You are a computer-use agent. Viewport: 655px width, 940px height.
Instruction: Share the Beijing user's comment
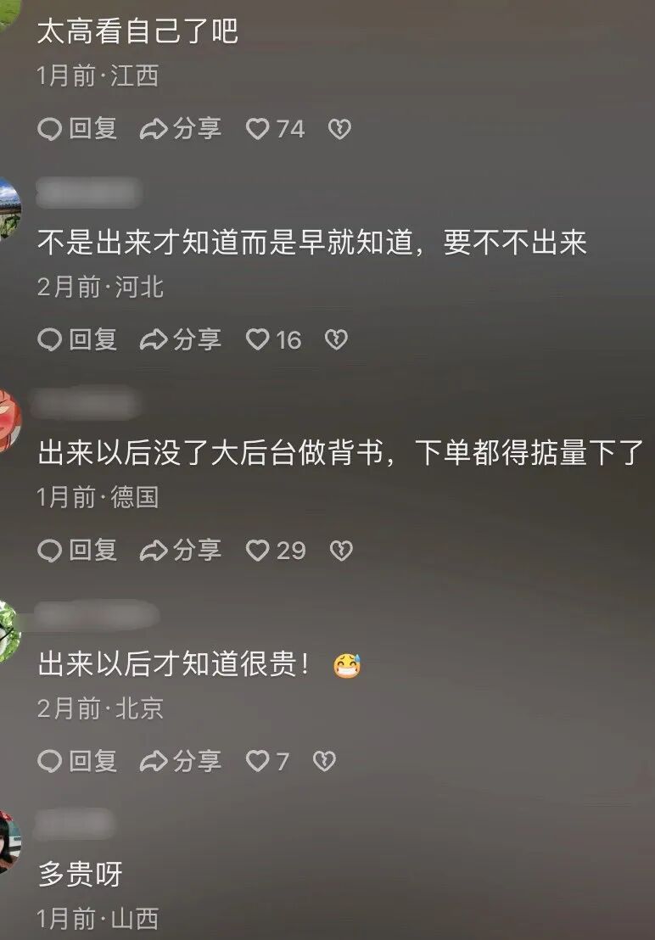(x=181, y=761)
